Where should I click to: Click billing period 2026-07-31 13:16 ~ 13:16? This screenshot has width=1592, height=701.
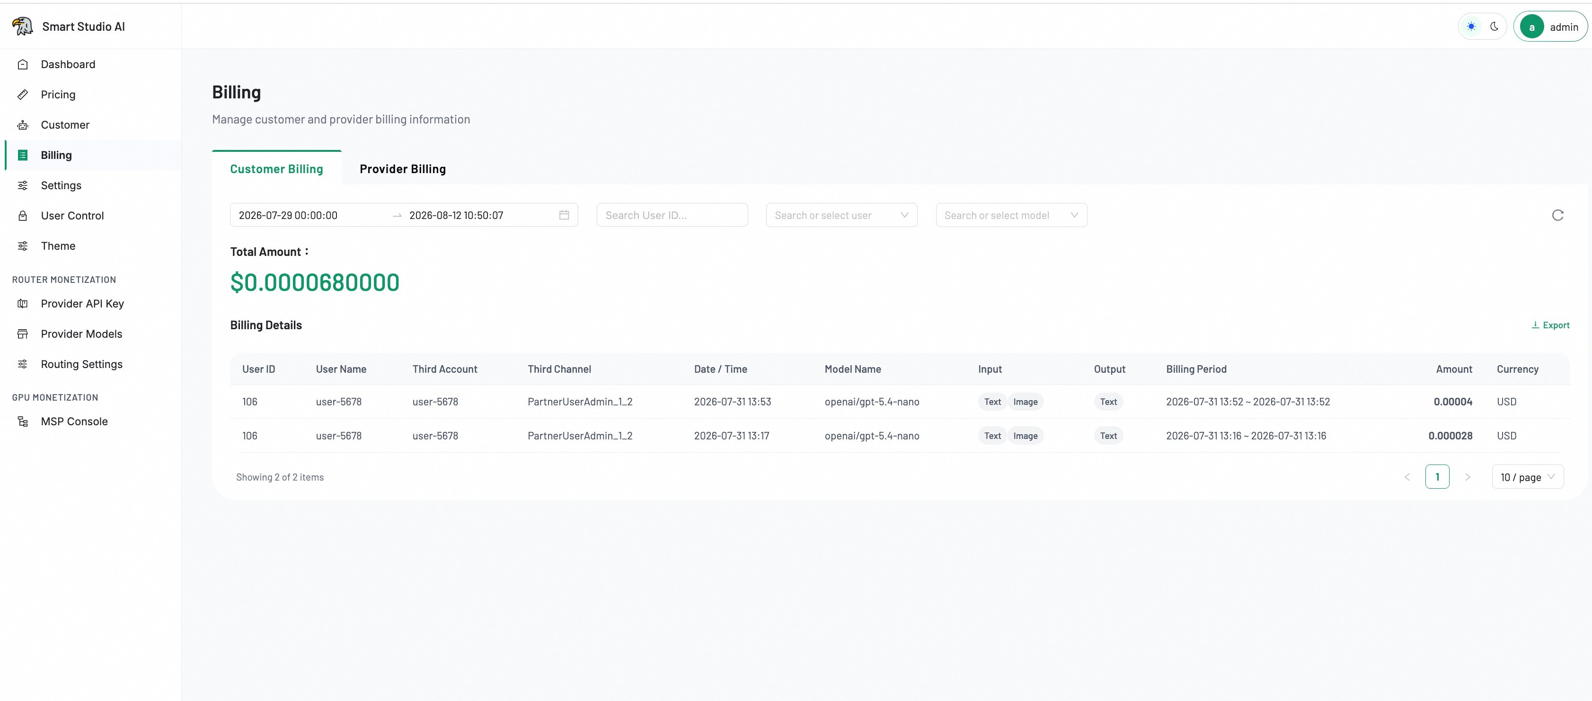[1246, 436]
